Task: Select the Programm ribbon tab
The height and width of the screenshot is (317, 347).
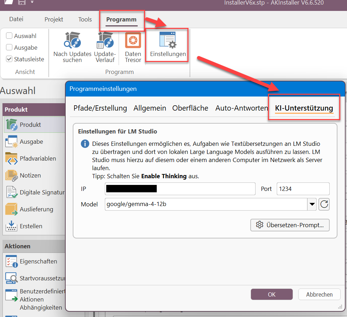Action: coord(121,20)
